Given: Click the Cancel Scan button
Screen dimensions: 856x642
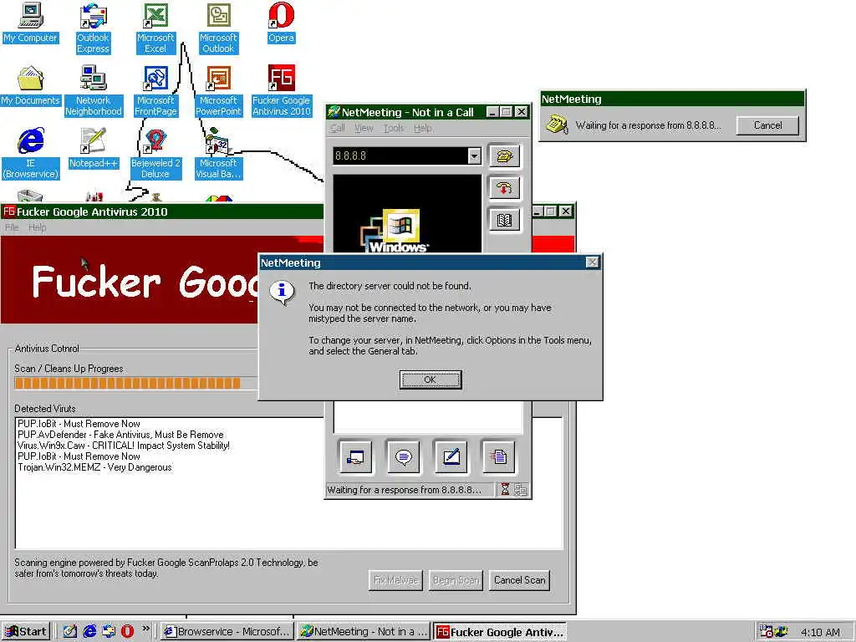Looking at the screenshot, I should pos(519,580).
